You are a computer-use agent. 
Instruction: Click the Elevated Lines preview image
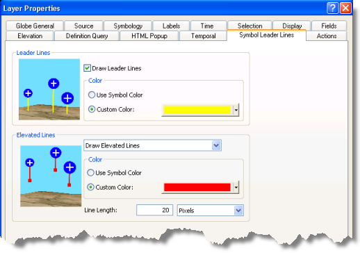51,176
